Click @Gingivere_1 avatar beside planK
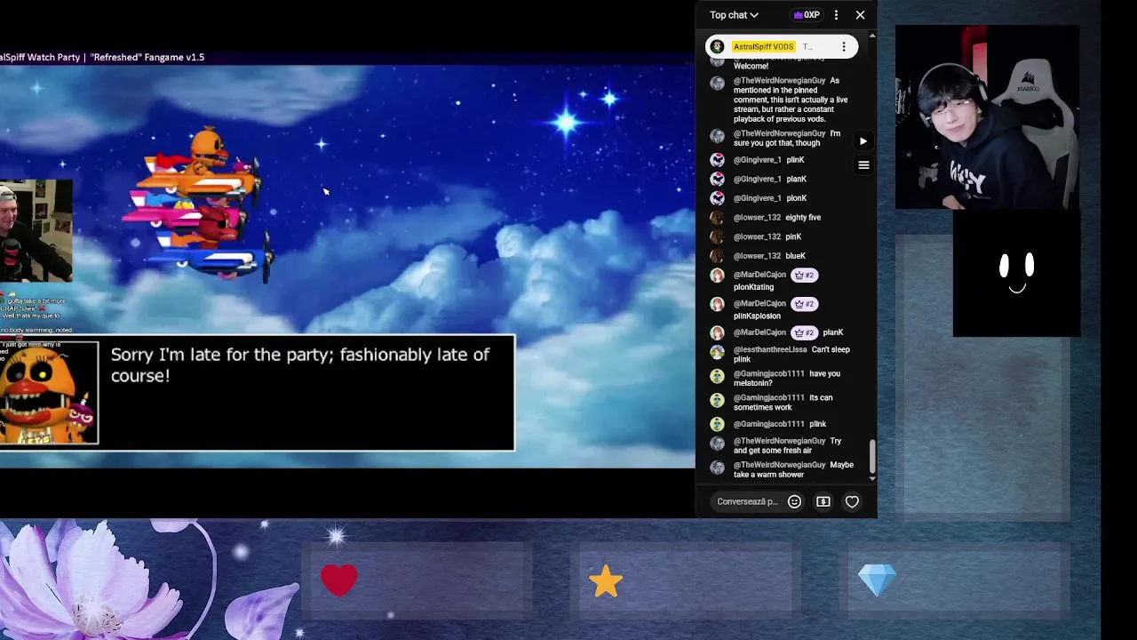 tap(718, 180)
